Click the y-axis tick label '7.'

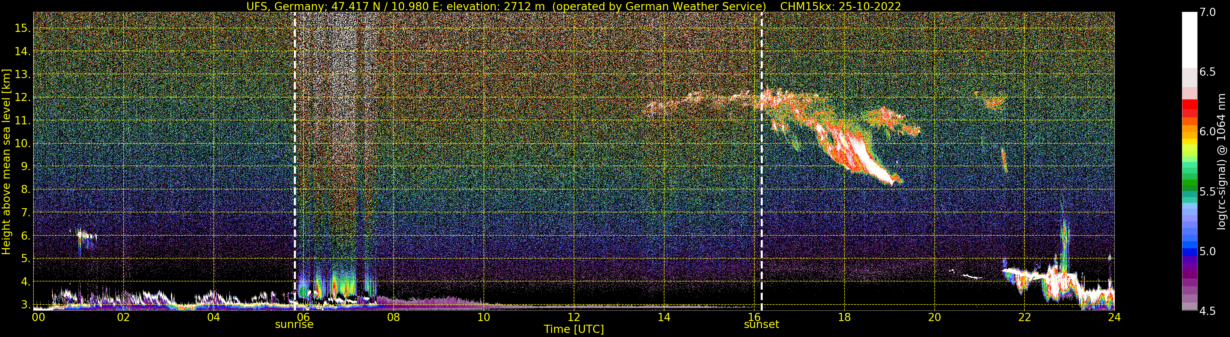25,213
